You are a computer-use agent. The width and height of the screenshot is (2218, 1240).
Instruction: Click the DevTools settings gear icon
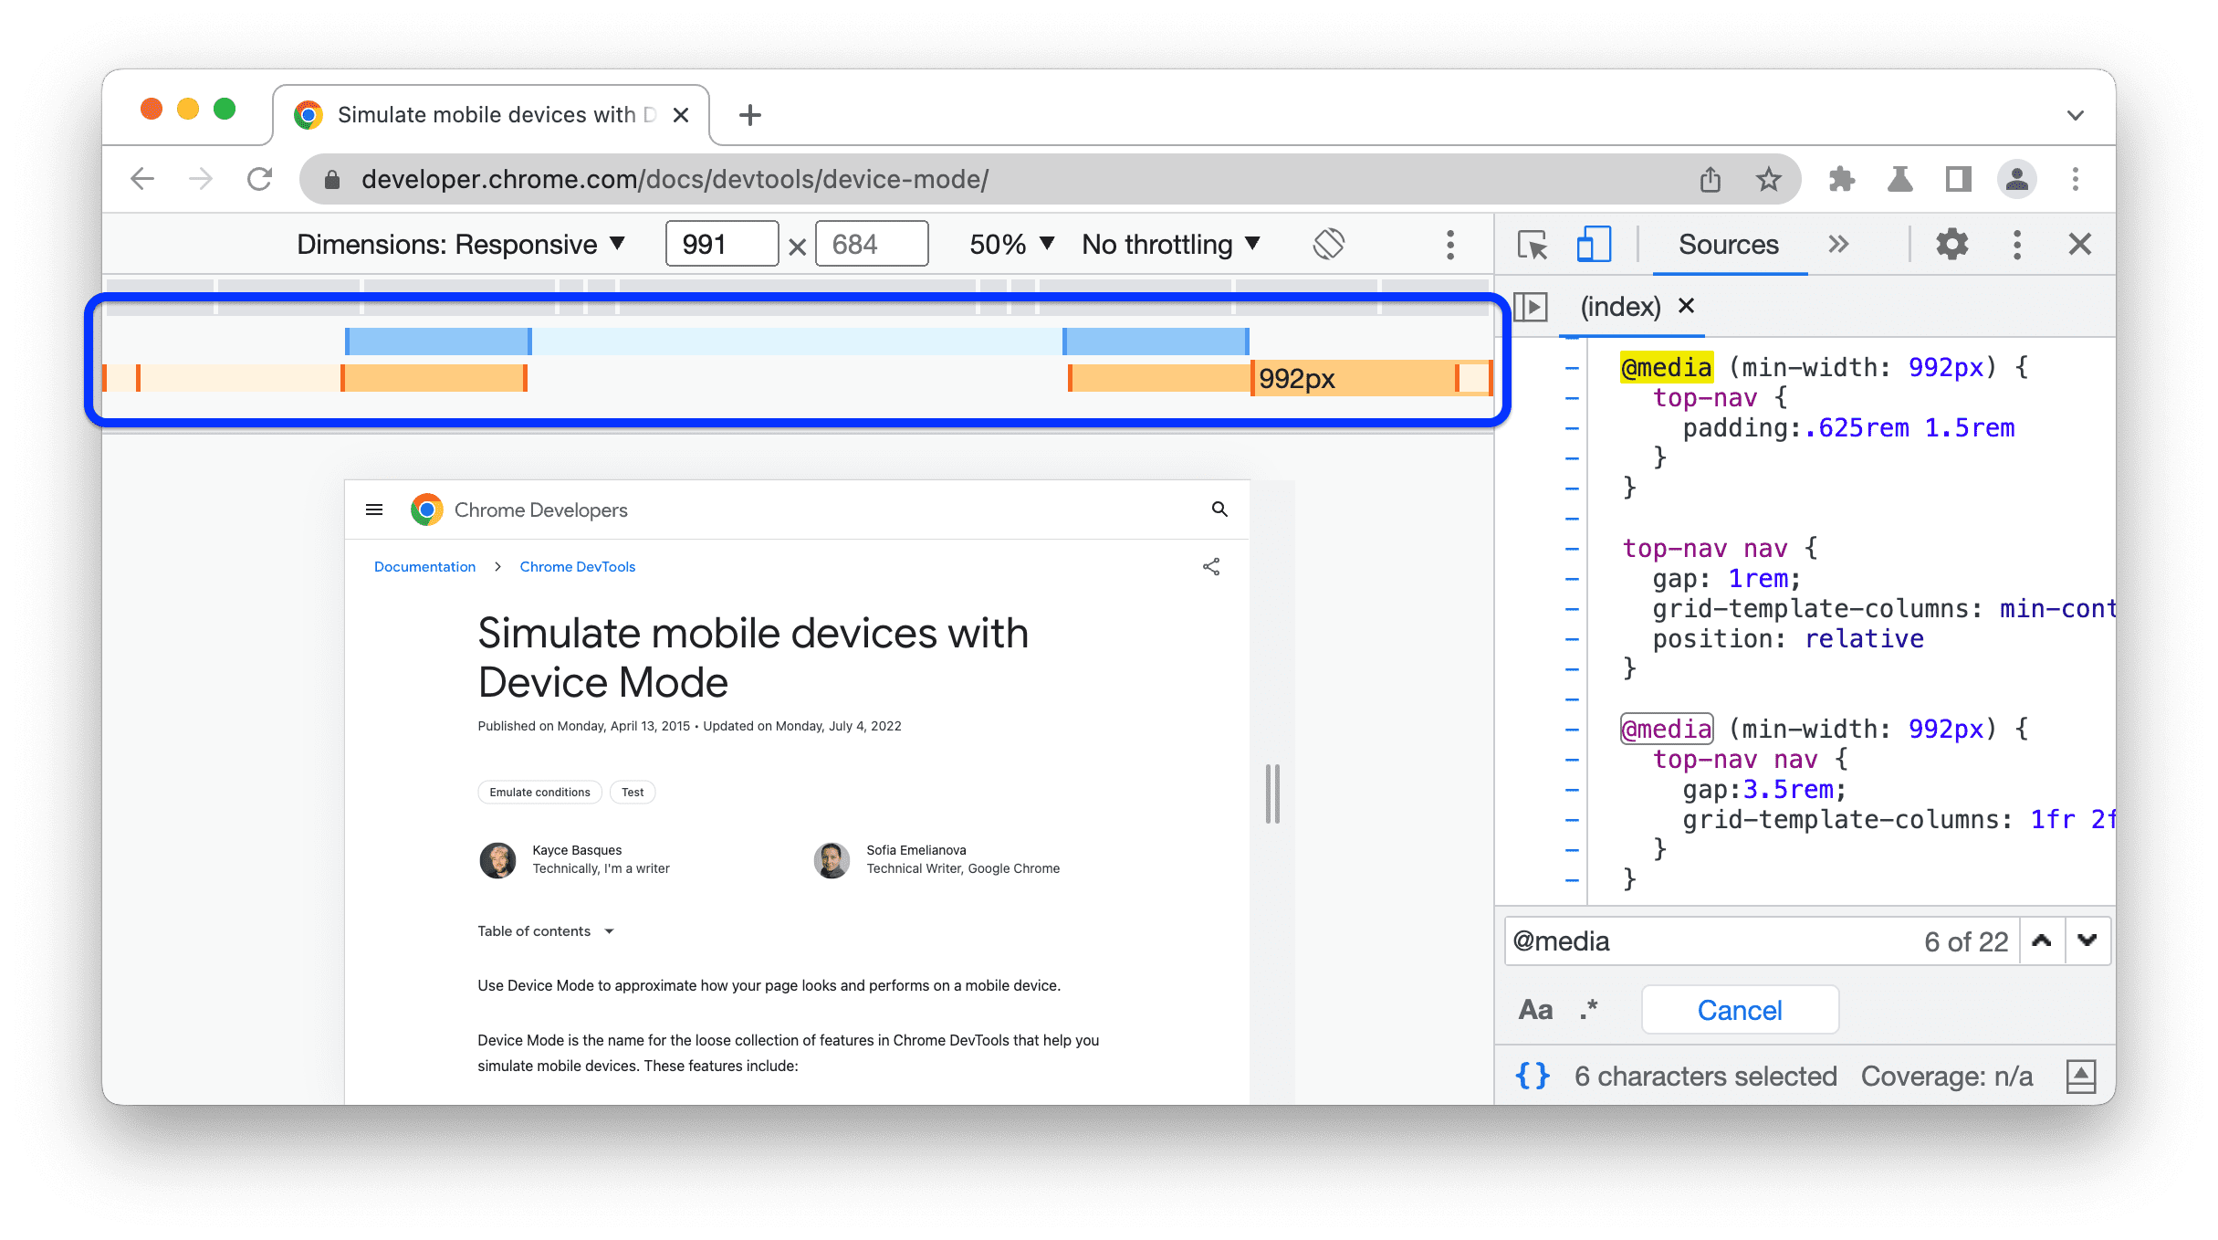coord(1951,246)
